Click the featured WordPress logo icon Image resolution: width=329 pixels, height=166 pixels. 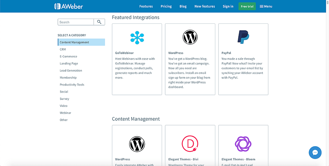point(190,37)
